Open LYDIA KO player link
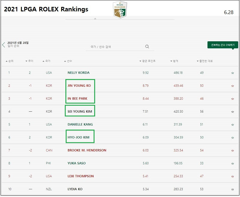Viewport: 240px width, 197px height. tap(75, 189)
